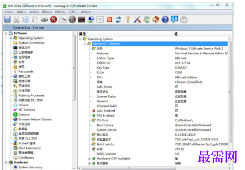245x170 pixels.
Task: Open the 硬件(W) menu
Action: point(47,12)
